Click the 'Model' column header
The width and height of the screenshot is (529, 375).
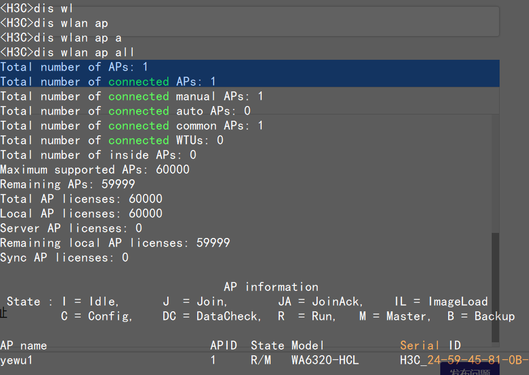tap(308, 345)
